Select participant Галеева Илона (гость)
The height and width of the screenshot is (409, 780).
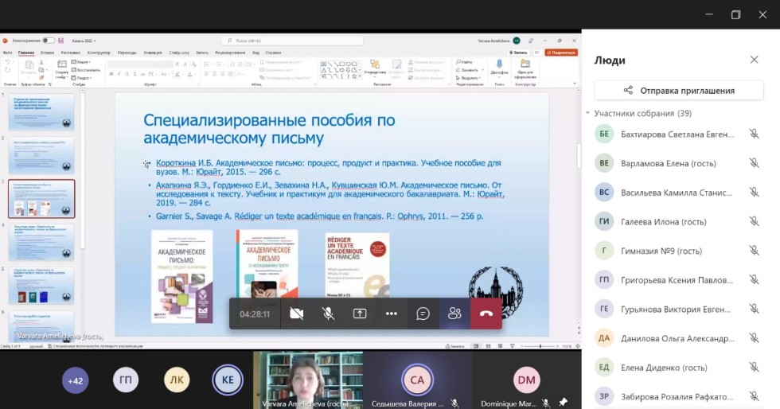point(662,221)
